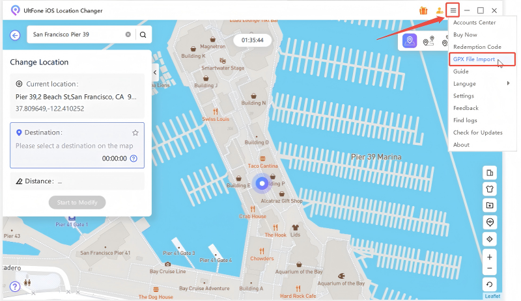521x301 pixels.
Task: Click the Magnetron shop label
Action: click(213, 46)
